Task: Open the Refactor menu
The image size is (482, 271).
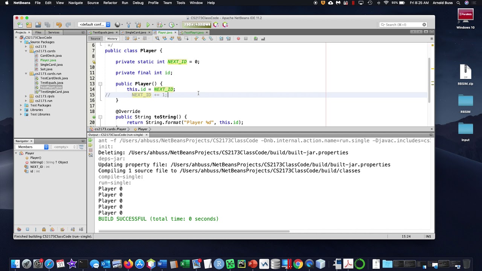Action: (x=110, y=3)
